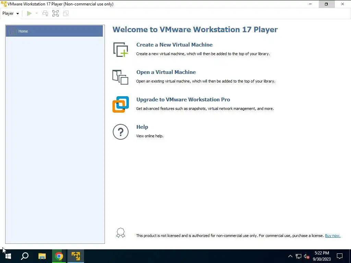351x263 pixels.
Task: Expand the power options arrow beside play
Action: point(37,13)
